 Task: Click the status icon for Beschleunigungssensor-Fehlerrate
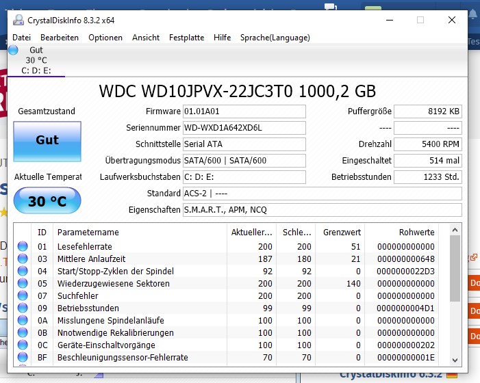click(23, 357)
